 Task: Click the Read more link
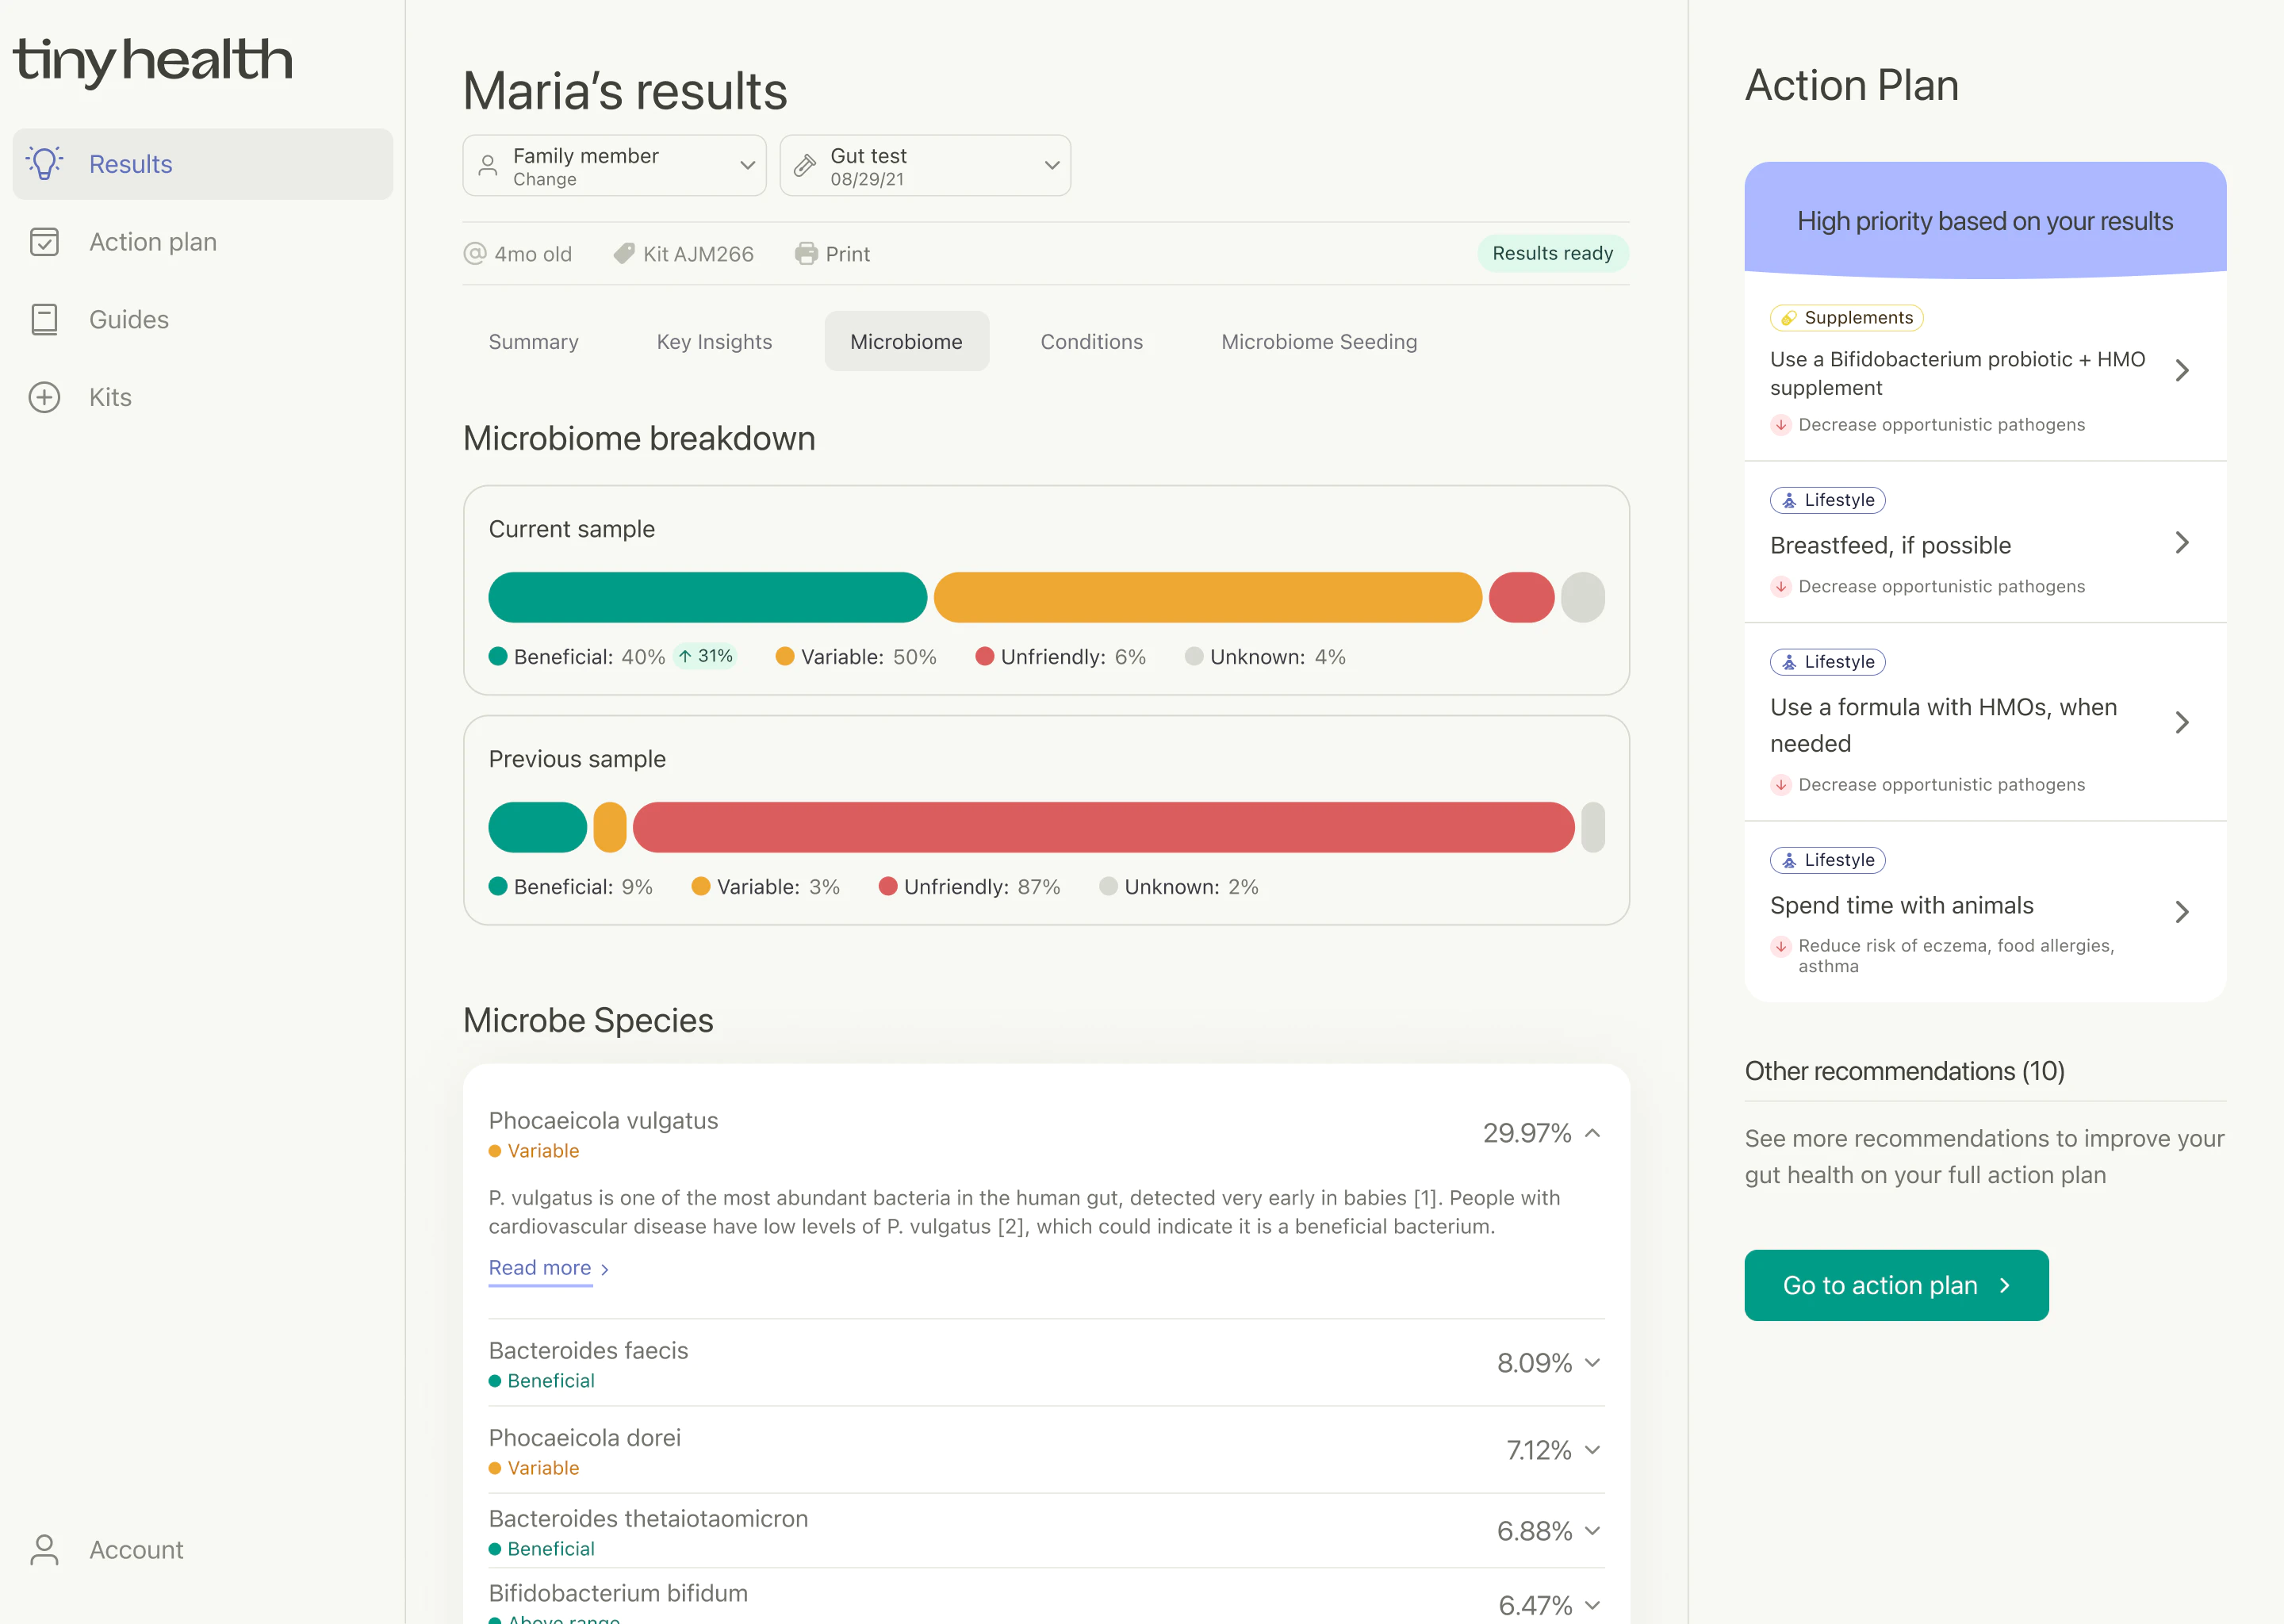(548, 1268)
